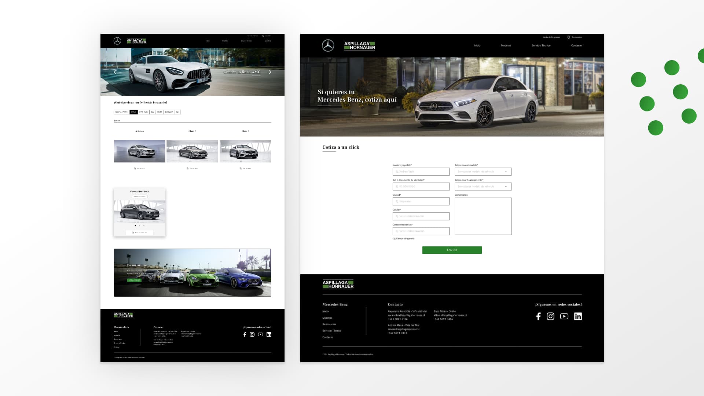Expand the 'Selecciona un modelo' dropdown
The width and height of the screenshot is (704, 396).
[483, 172]
